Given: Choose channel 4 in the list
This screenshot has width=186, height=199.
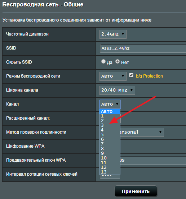Looking at the screenshot, I should click(x=110, y=130).
